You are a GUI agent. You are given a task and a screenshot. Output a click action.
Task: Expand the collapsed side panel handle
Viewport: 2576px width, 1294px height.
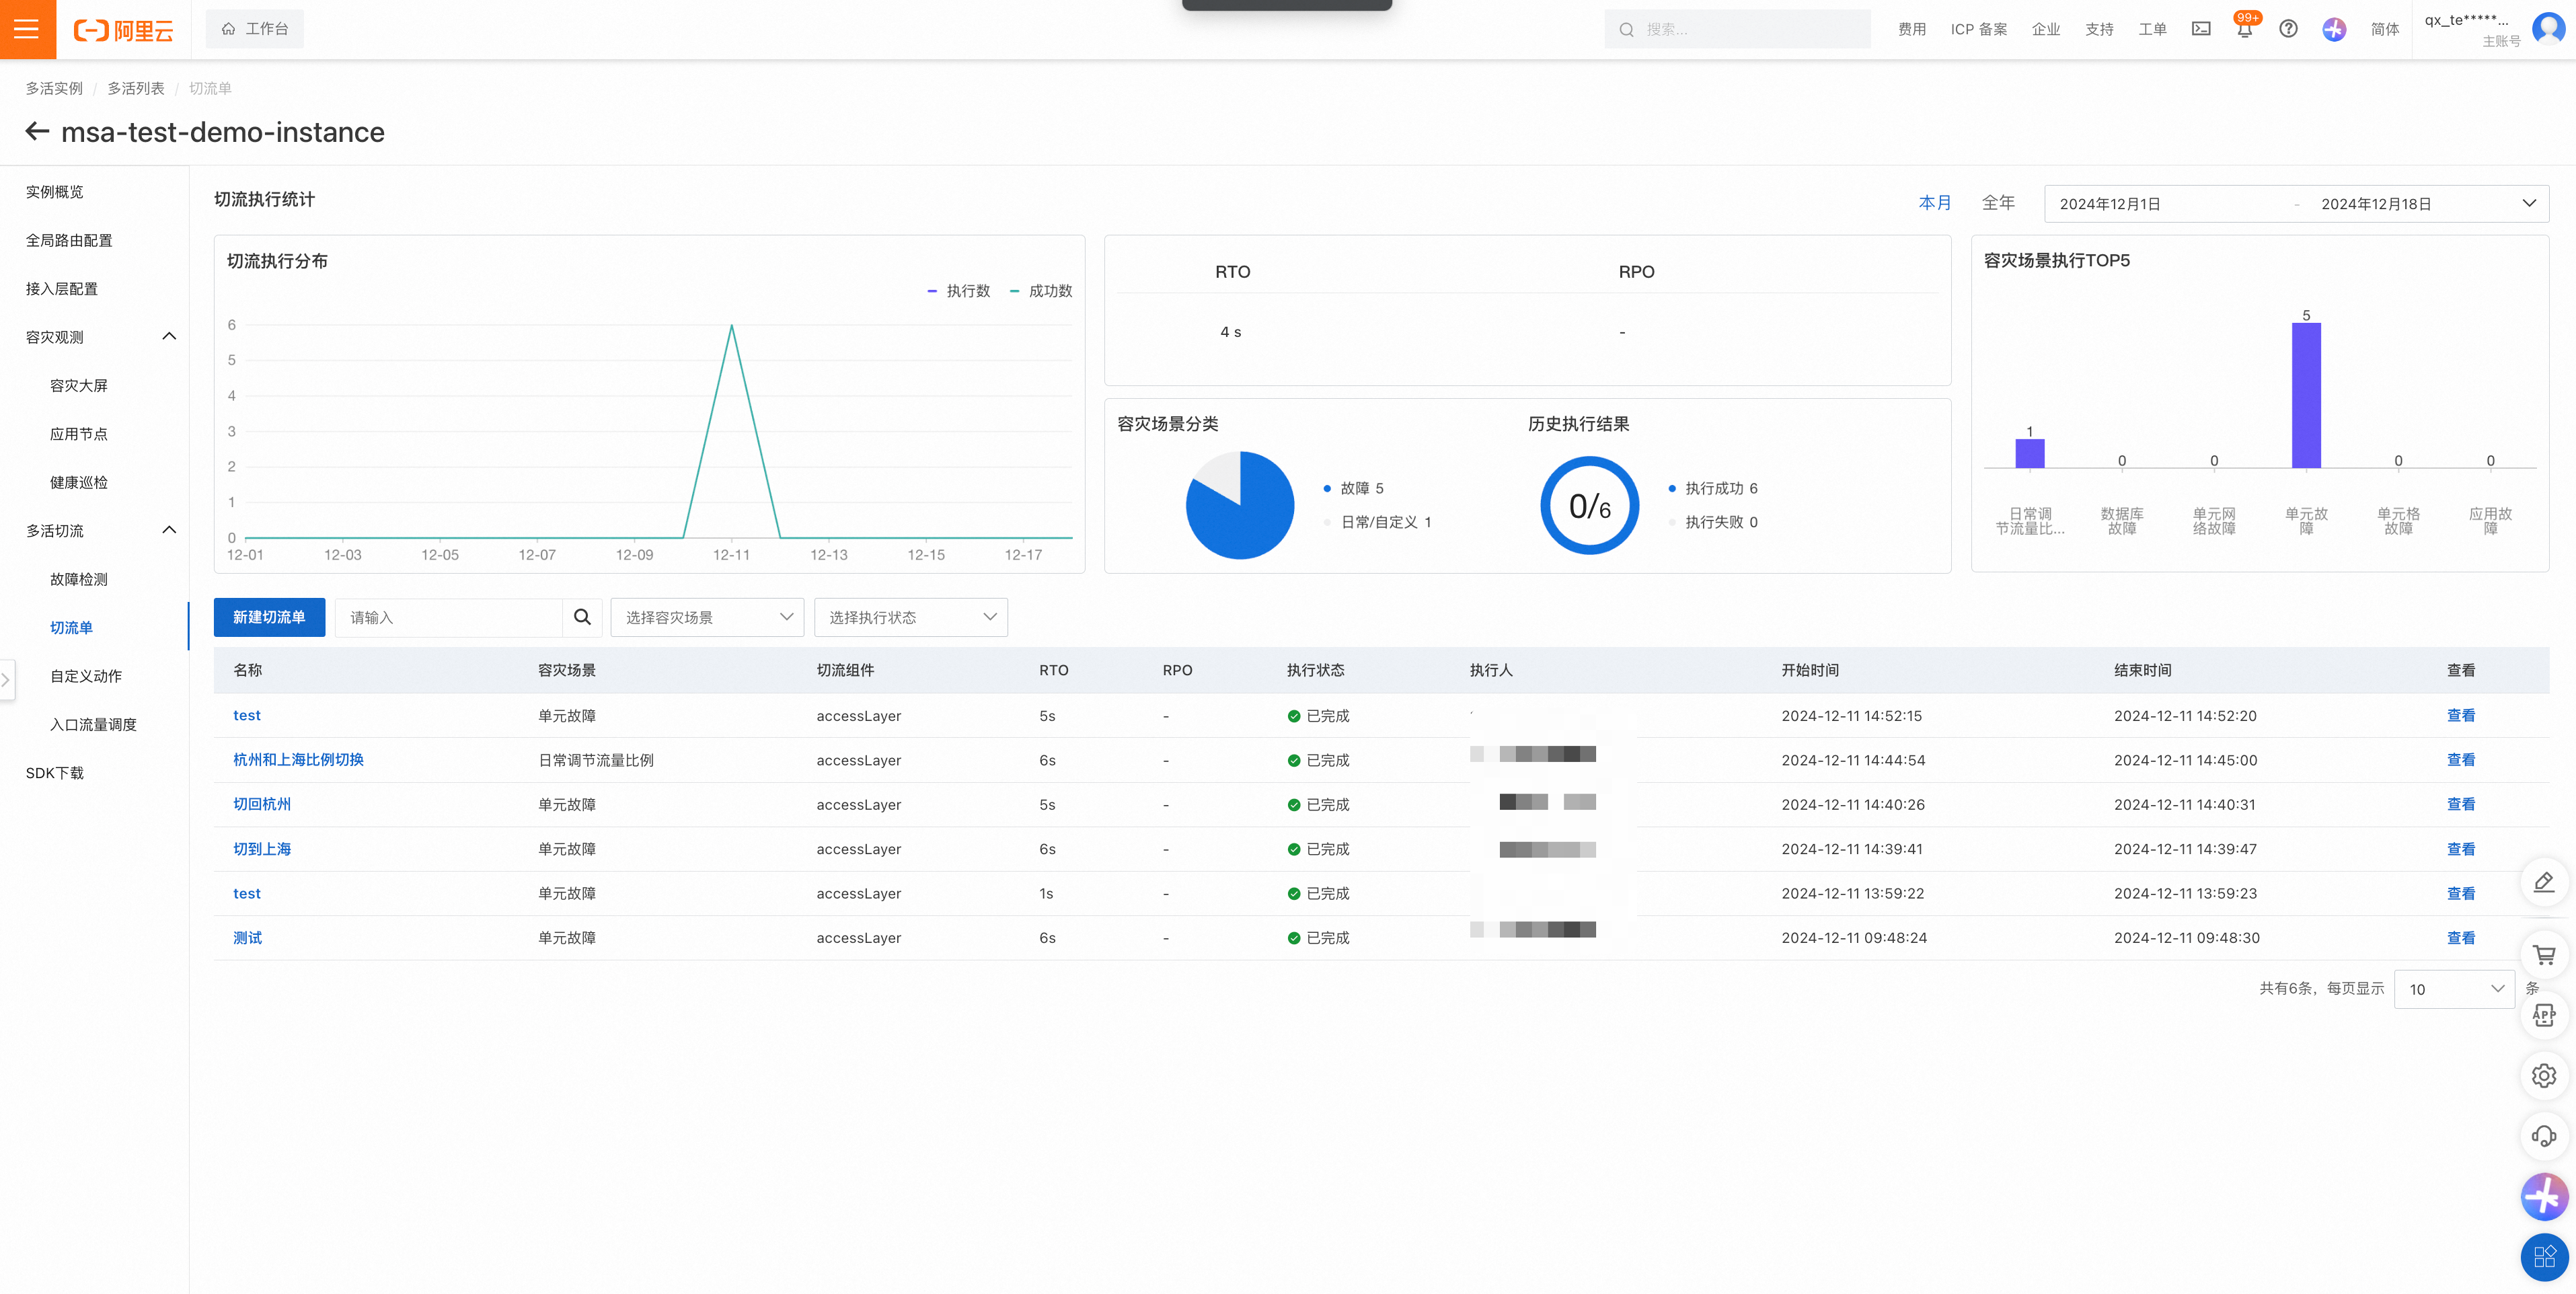[6, 680]
